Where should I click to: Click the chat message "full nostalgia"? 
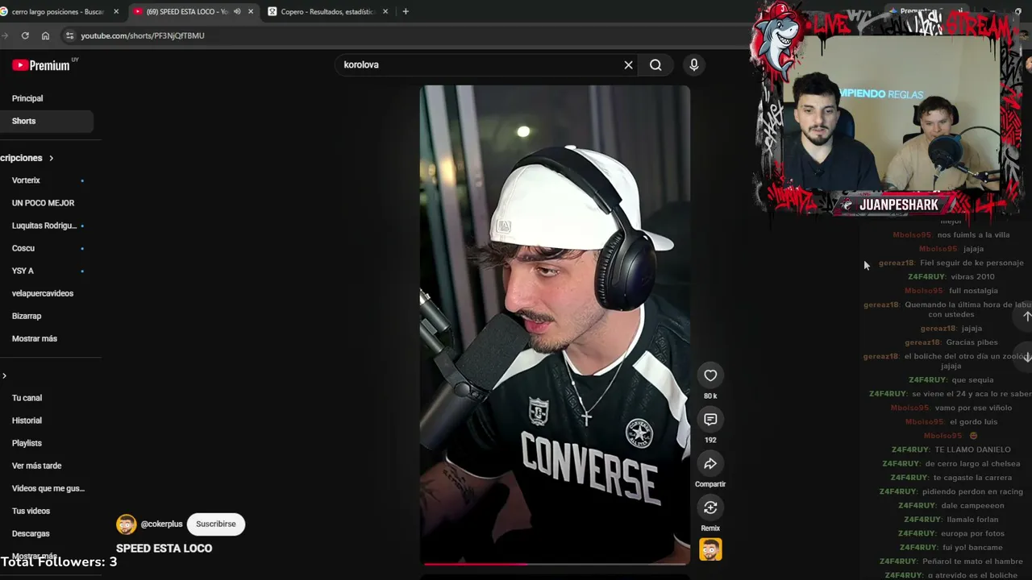point(973,291)
